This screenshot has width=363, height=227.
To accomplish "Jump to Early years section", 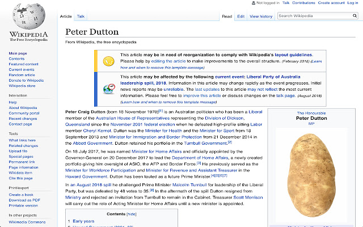I will [83, 221].
